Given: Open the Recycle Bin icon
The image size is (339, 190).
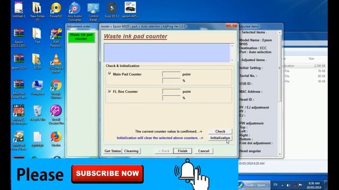Looking at the screenshot, I should (38, 113).
